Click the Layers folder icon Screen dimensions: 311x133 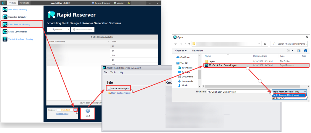(x=206, y=61)
